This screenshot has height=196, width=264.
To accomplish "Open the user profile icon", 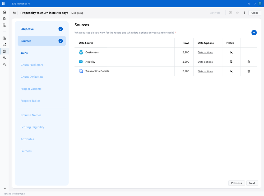I will 260,4.
